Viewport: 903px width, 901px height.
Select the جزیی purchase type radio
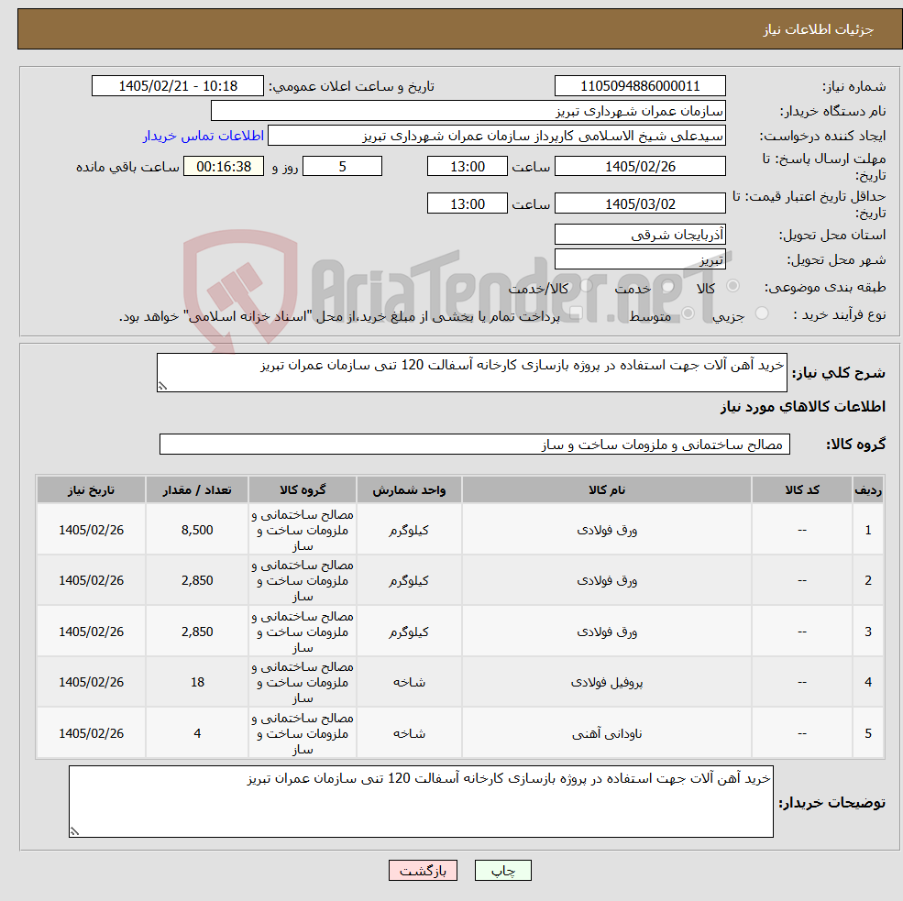(x=762, y=313)
